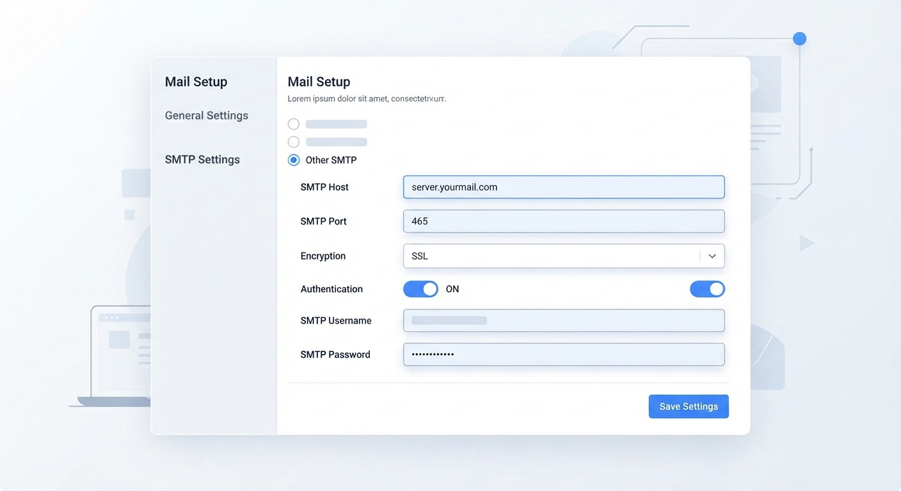Click the SMTP Password label
901x491 pixels.
click(335, 355)
